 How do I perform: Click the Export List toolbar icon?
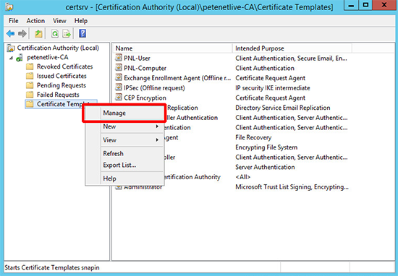[x=67, y=33]
